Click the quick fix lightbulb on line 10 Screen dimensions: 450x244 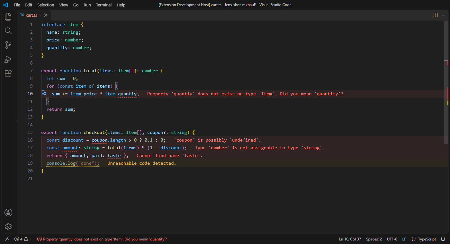[x=44, y=93]
